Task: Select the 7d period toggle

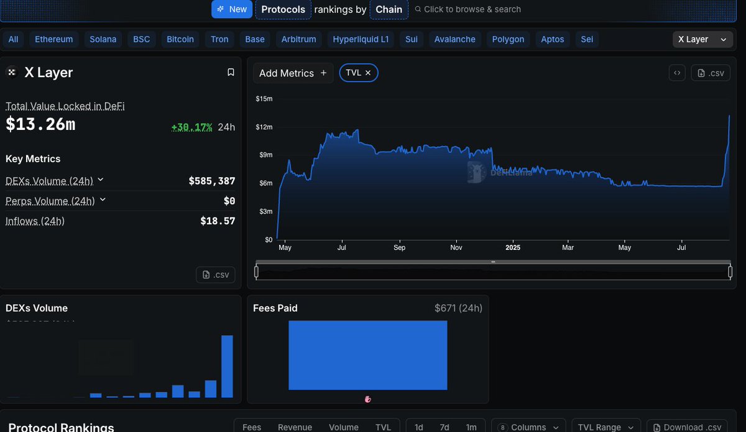Action: click(444, 427)
